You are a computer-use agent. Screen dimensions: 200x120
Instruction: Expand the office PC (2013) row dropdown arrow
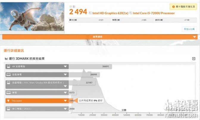tap(65, 109)
